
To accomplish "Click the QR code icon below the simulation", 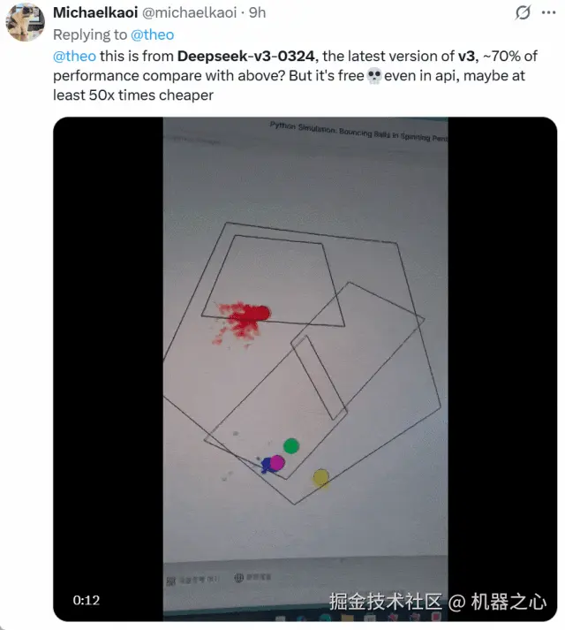I will (170, 581).
